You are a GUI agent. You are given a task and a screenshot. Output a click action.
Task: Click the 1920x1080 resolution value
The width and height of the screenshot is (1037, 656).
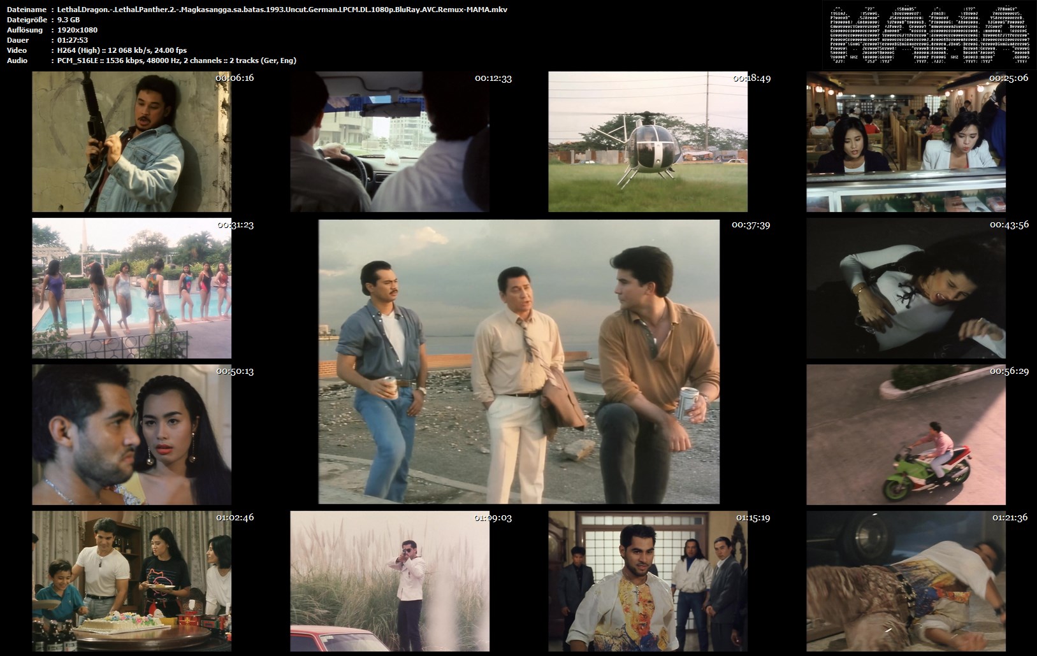tap(77, 30)
